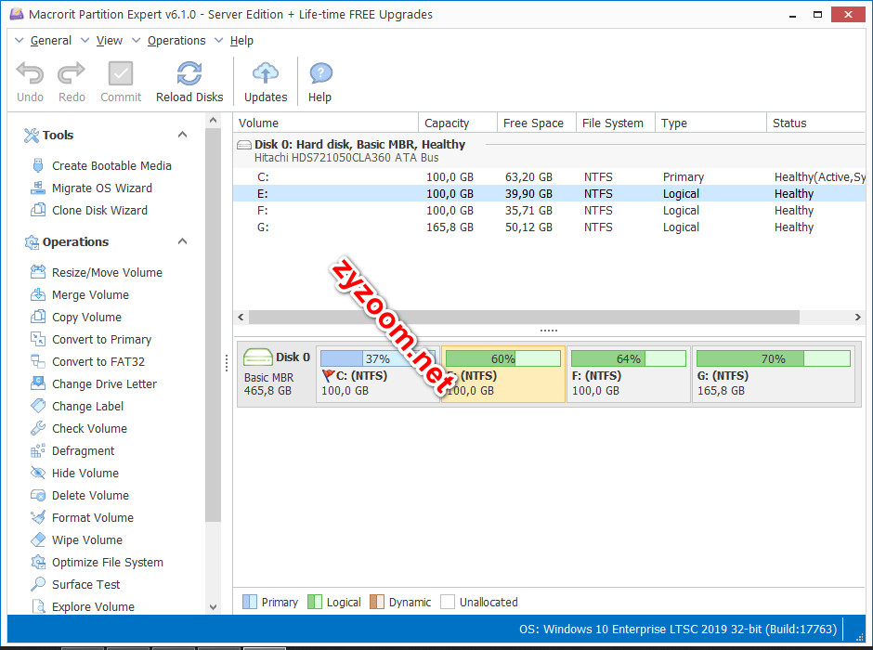Click the Primary legend color swatch
Image resolution: width=873 pixels, height=650 pixels.
250,602
